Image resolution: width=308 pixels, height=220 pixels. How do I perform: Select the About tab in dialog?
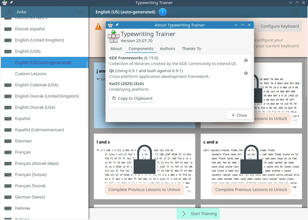pos(116,49)
